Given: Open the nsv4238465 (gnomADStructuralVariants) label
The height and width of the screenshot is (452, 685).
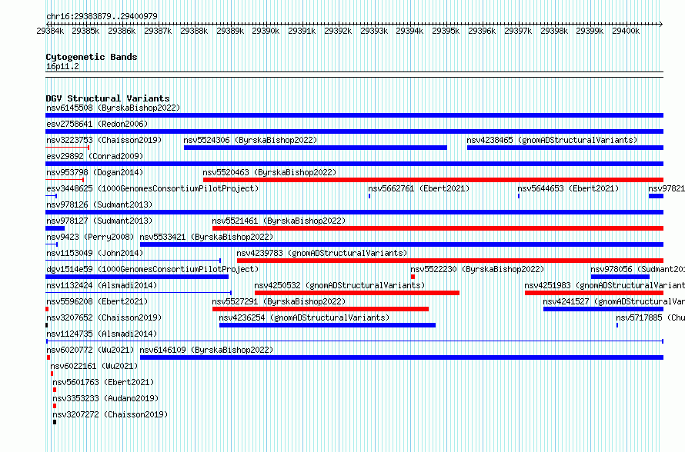Looking at the screenshot, I should point(552,140).
